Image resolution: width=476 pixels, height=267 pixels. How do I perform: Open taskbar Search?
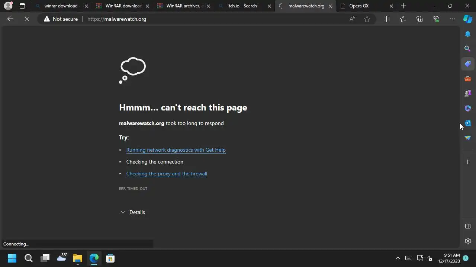(29, 258)
